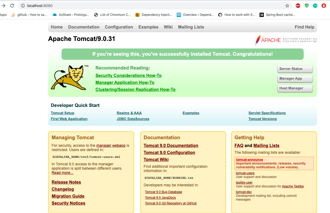330x213 pixels.
Task: Open the List of Chromium bookmark
Action: click(112, 15)
